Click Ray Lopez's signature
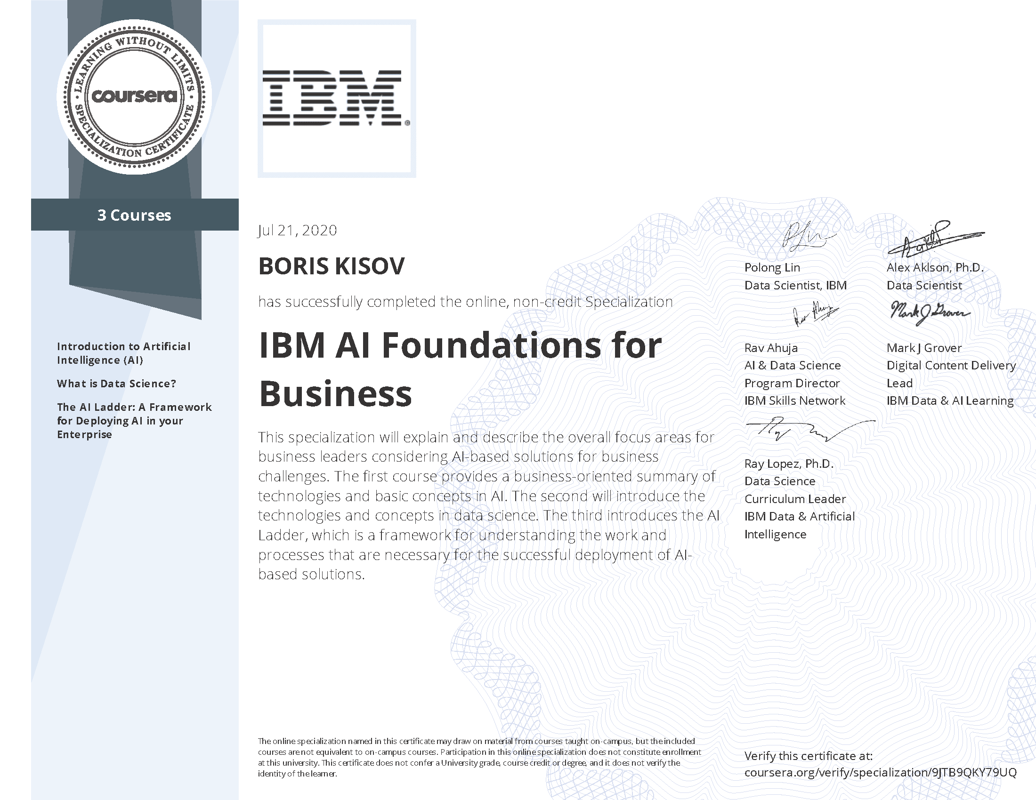The height and width of the screenshot is (800, 1036). (810, 430)
